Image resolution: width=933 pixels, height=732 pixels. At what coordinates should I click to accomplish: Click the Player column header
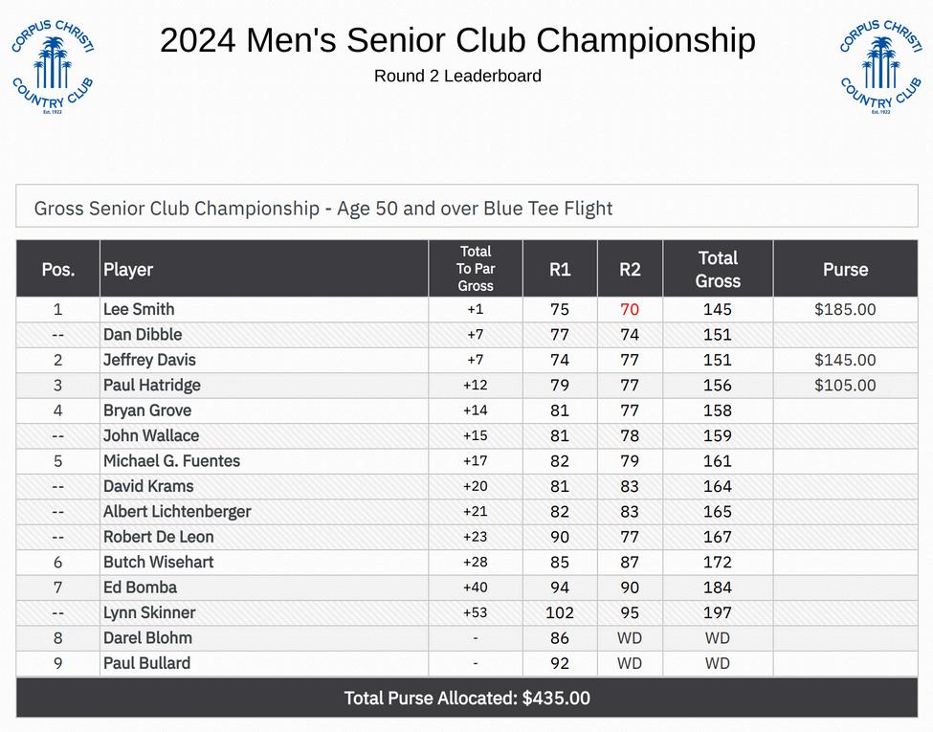tap(128, 269)
